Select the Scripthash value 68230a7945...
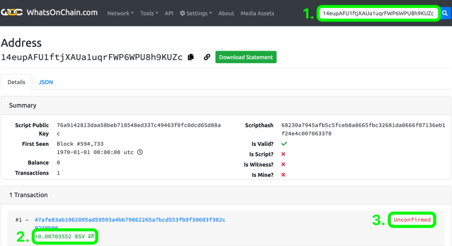The image size is (452, 246). point(363,129)
